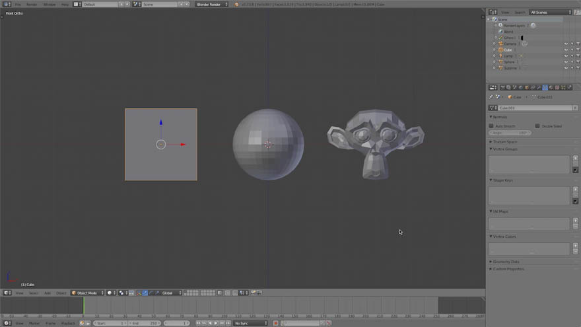Open the scene browse icon
The width and height of the screenshot is (581, 327).
click(137, 5)
